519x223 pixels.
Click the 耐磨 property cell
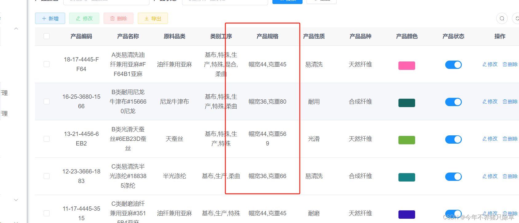[314, 213]
